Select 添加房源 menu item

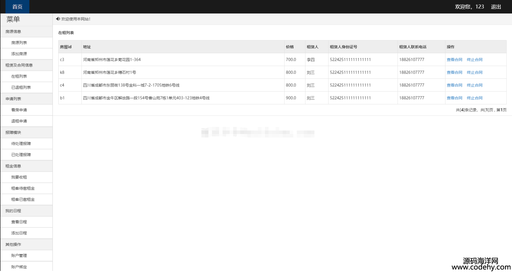pos(26,54)
